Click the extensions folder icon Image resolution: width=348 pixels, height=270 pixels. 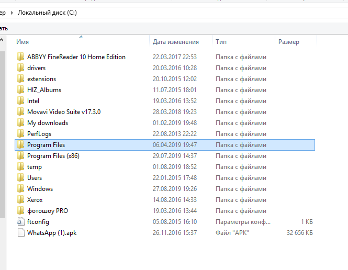point(20,79)
